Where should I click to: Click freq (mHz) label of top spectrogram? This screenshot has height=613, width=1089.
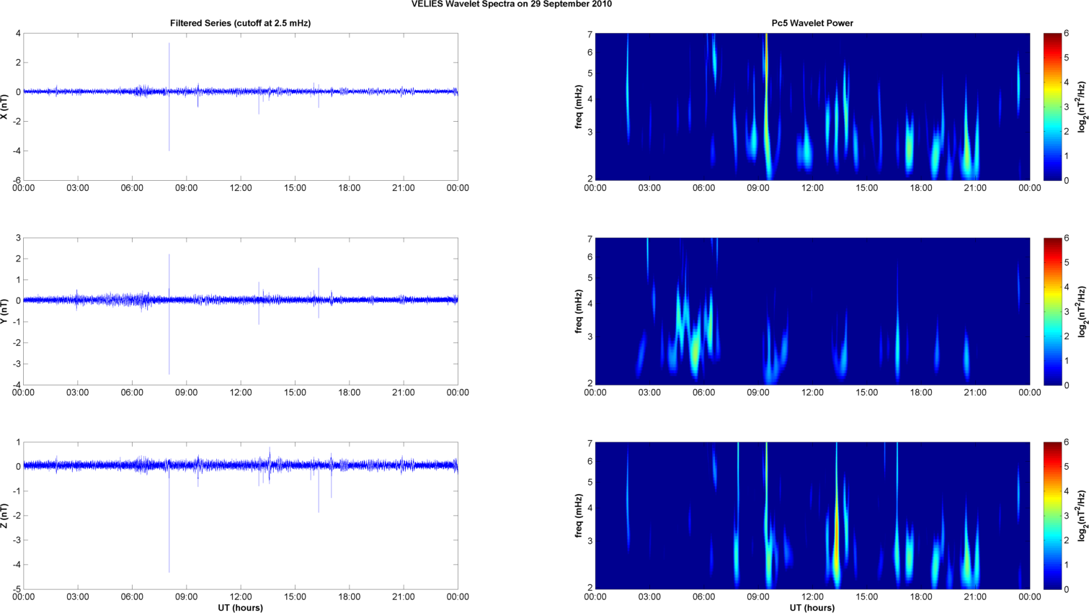click(579, 107)
